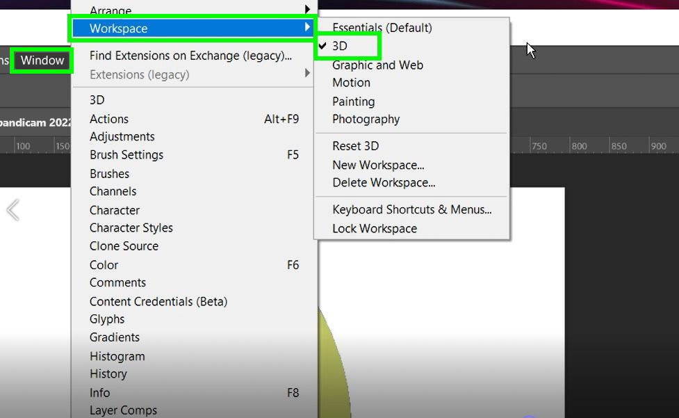The width and height of the screenshot is (679, 418).
Task: Show the Brush Settings panel
Action: pyautogui.click(x=126, y=154)
